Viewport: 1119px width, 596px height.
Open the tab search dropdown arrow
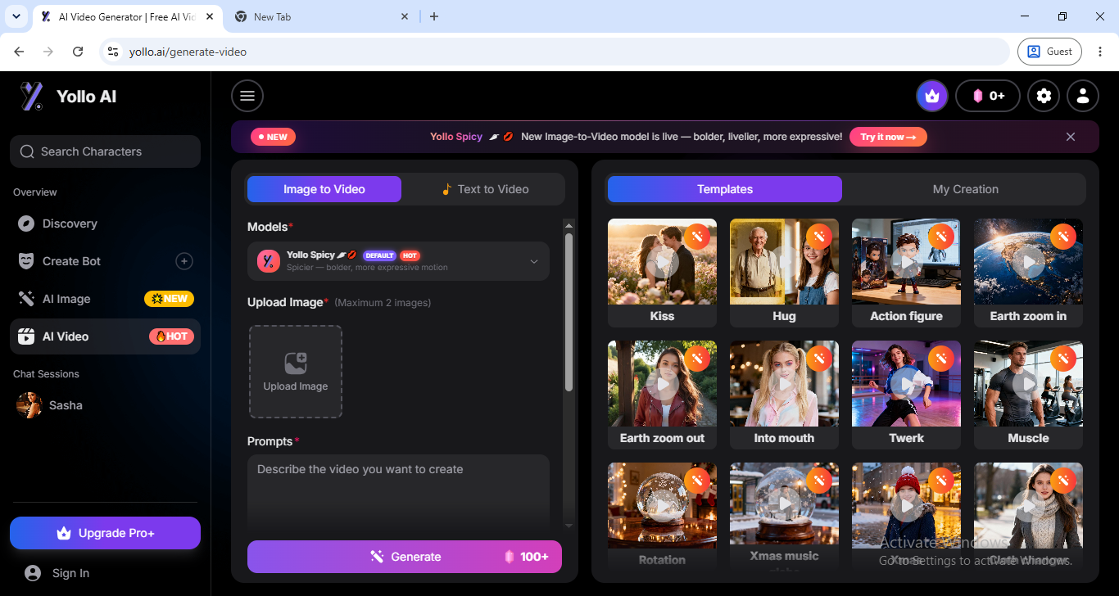pos(16,16)
